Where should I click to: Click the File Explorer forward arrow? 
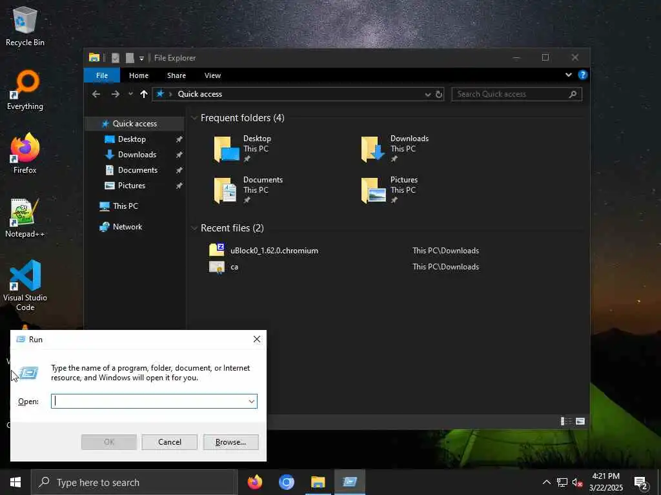[x=115, y=94]
